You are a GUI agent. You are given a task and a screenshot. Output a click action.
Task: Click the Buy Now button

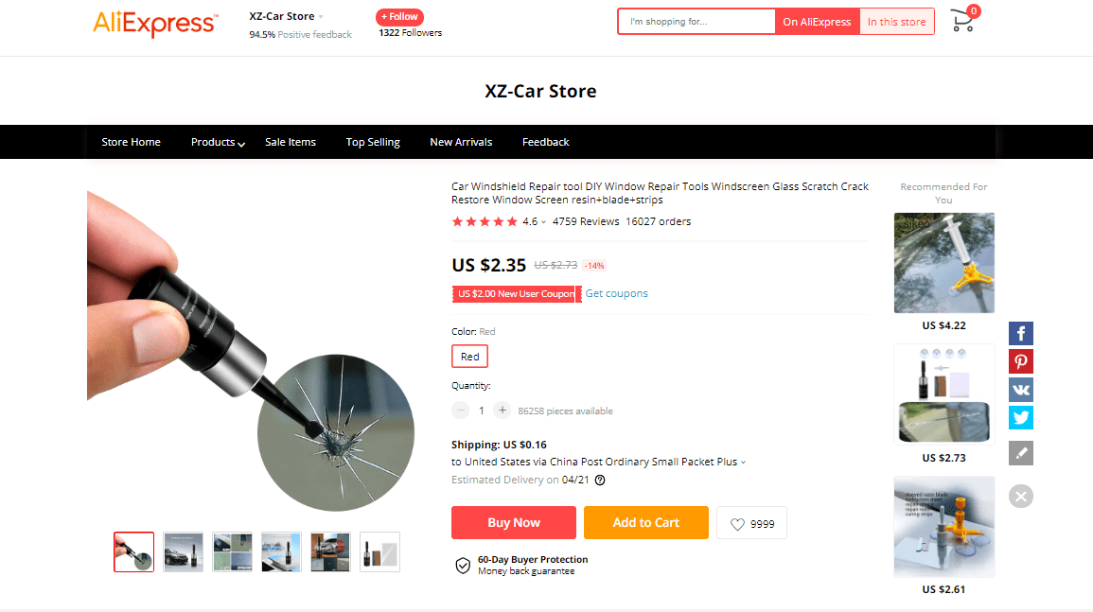coord(513,523)
